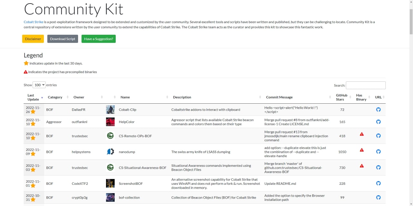Click binary warning icon for nanodump
This screenshot has width=413, height=206.
coord(362,150)
